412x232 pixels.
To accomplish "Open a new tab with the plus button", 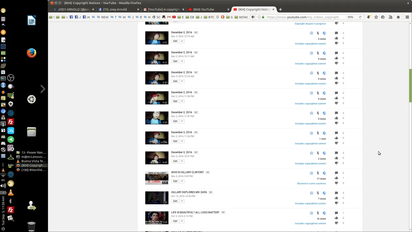I will [280, 9].
